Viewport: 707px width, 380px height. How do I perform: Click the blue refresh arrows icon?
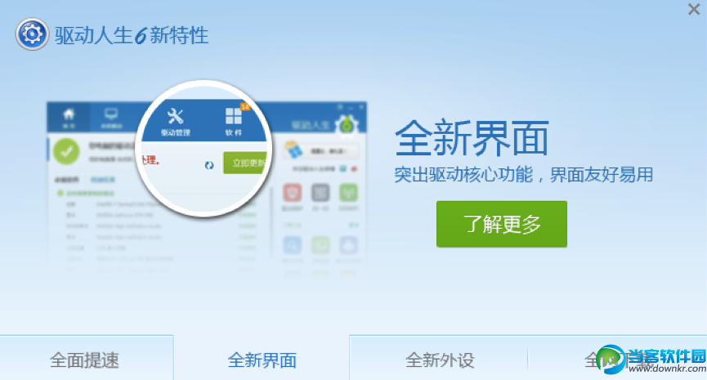click(x=209, y=165)
